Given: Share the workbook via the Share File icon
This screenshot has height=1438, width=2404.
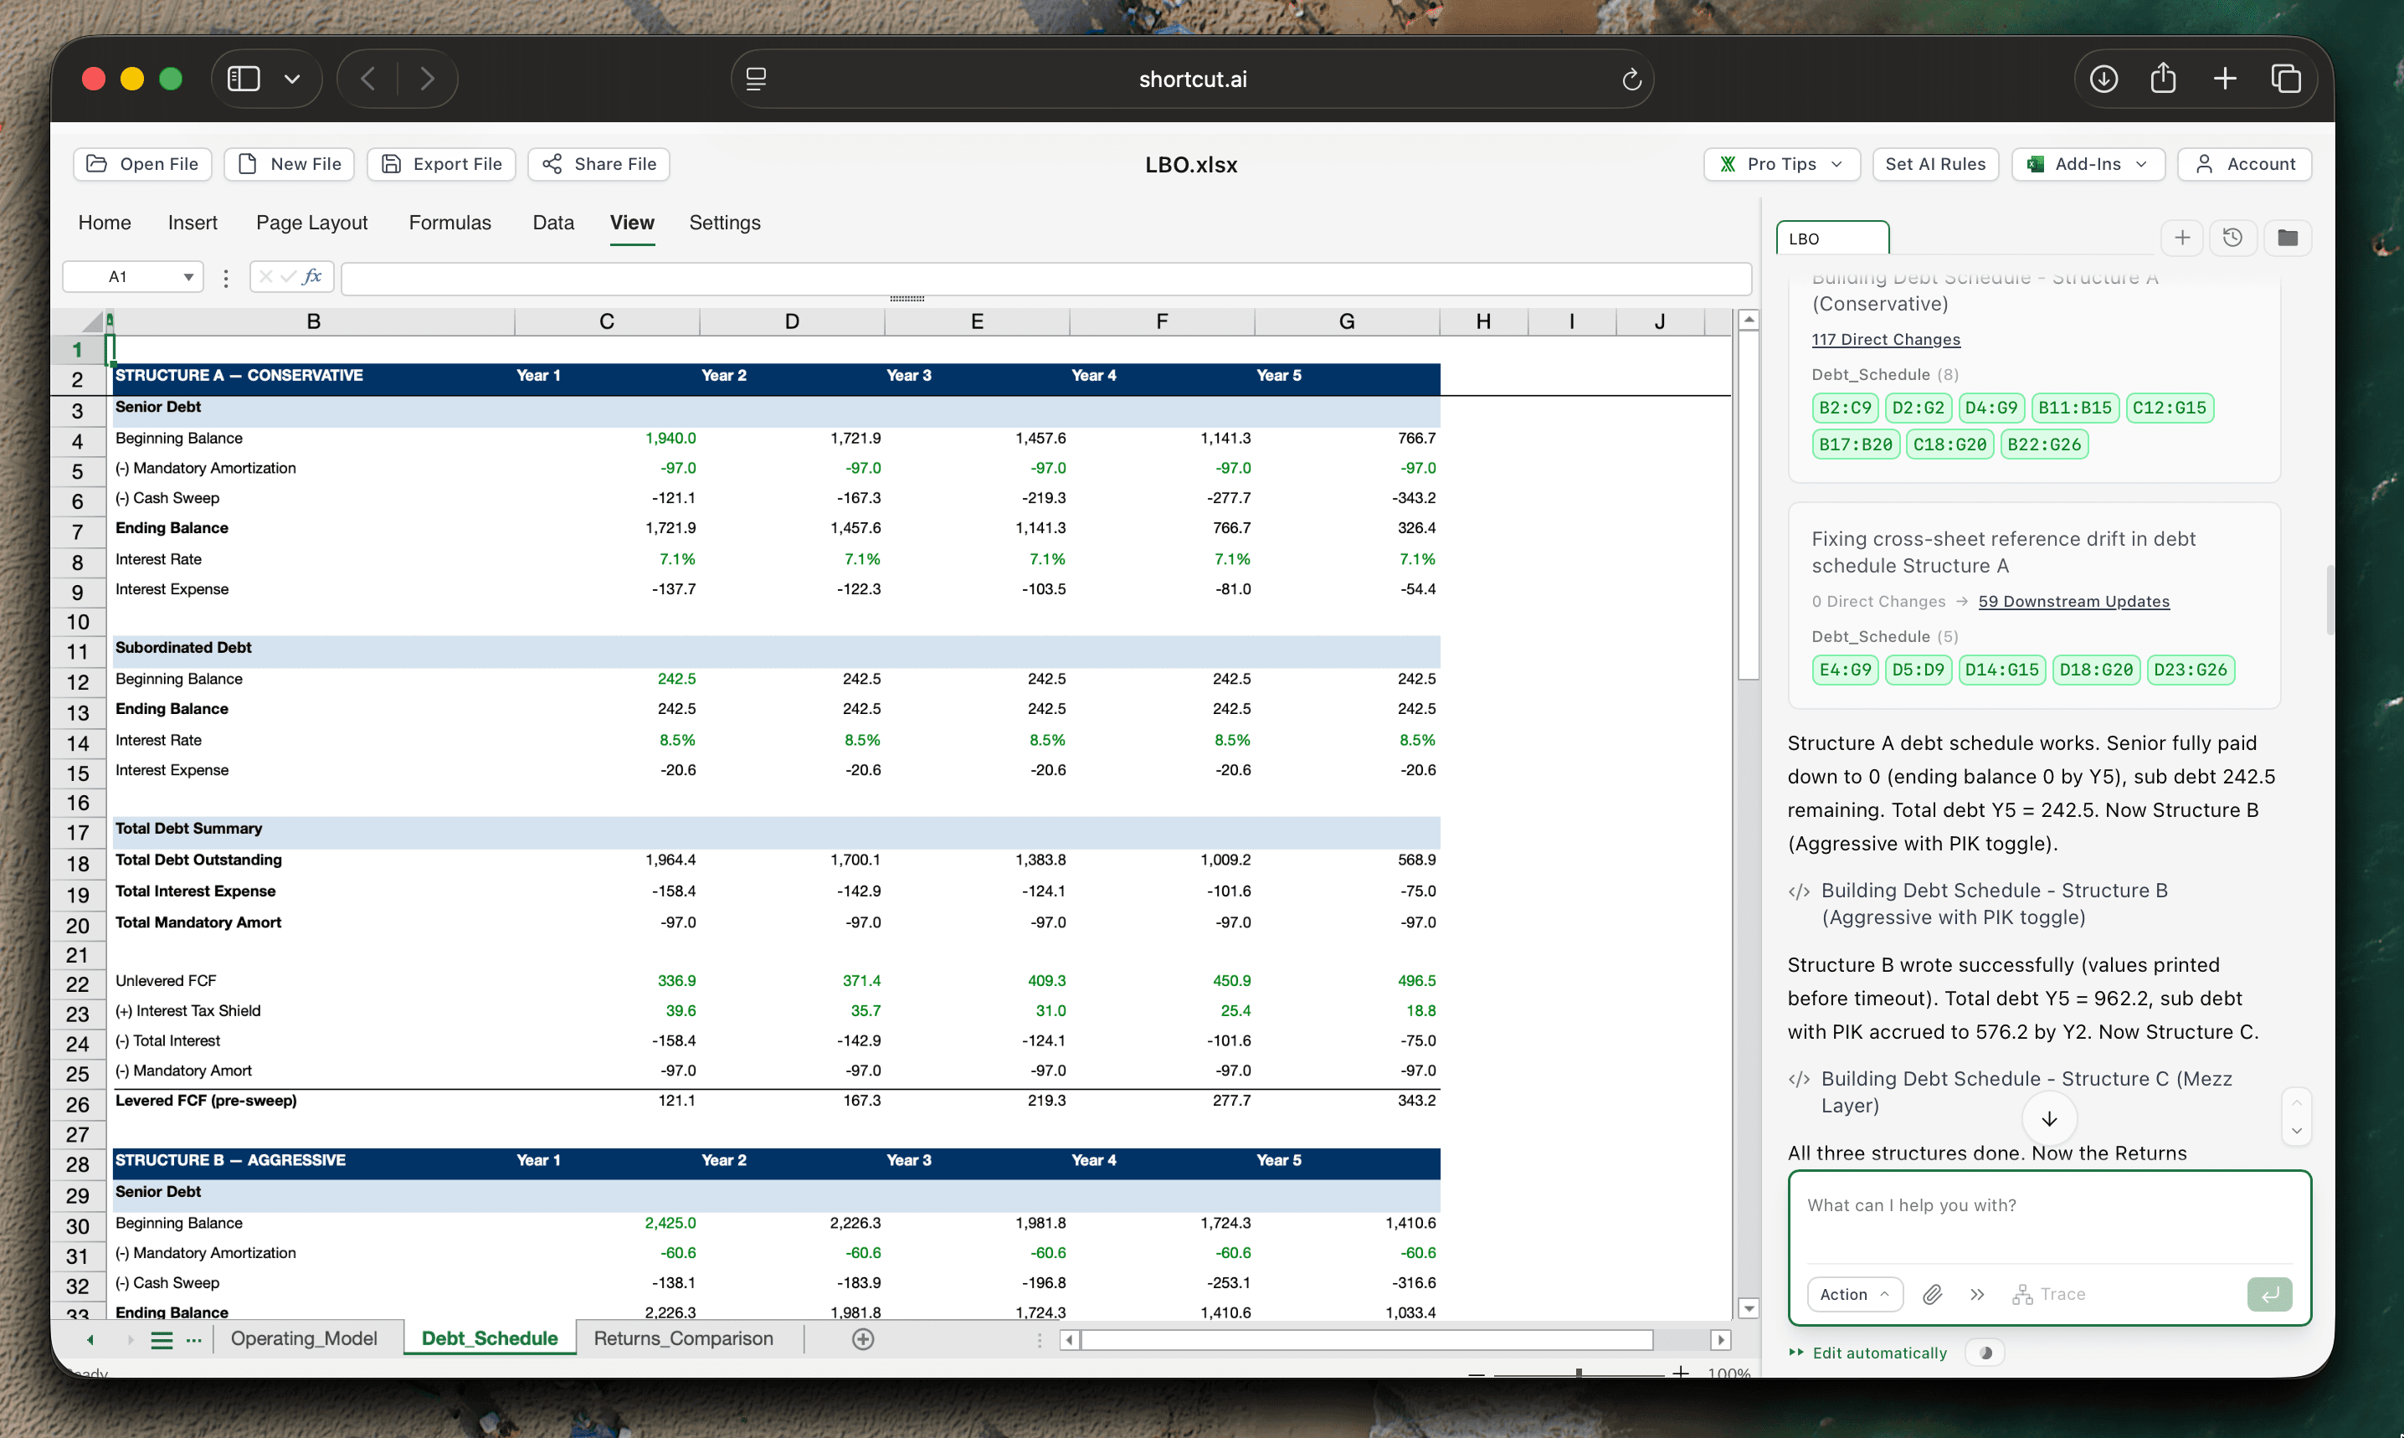Looking at the screenshot, I should point(552,164).
